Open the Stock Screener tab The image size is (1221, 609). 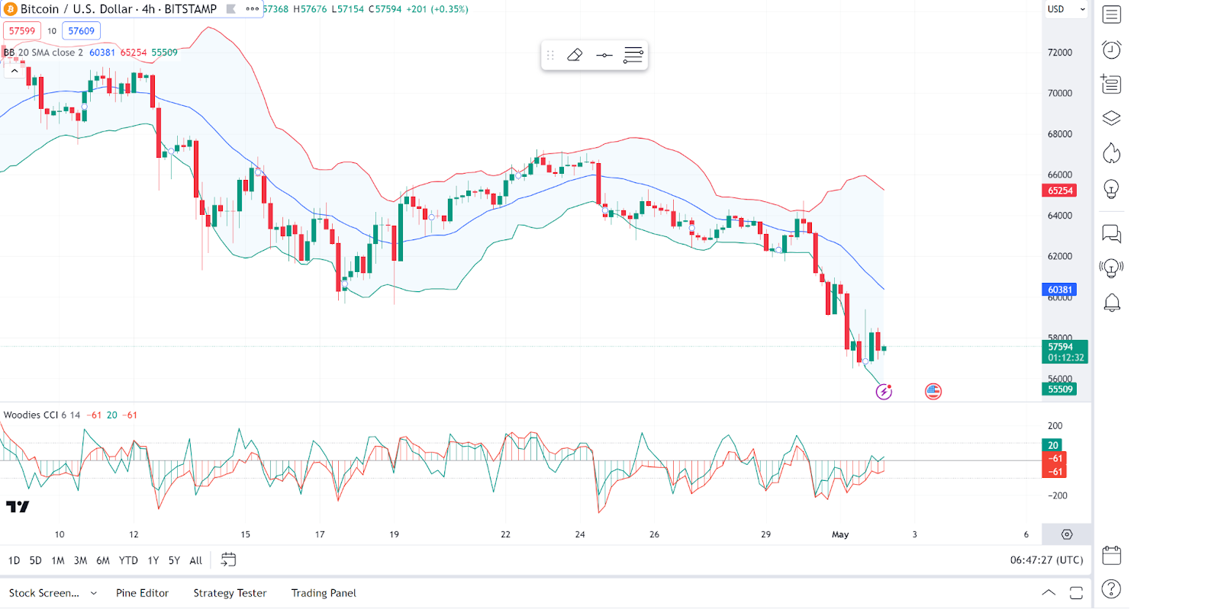coord(44,593)
